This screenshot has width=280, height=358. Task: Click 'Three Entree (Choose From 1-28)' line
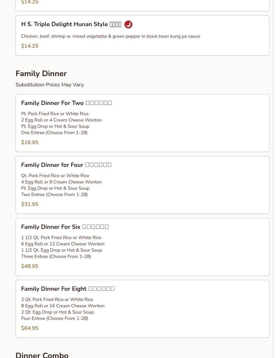56,256
